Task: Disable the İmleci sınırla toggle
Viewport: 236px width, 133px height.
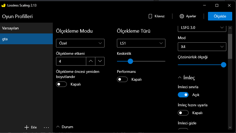Action: 183,95
